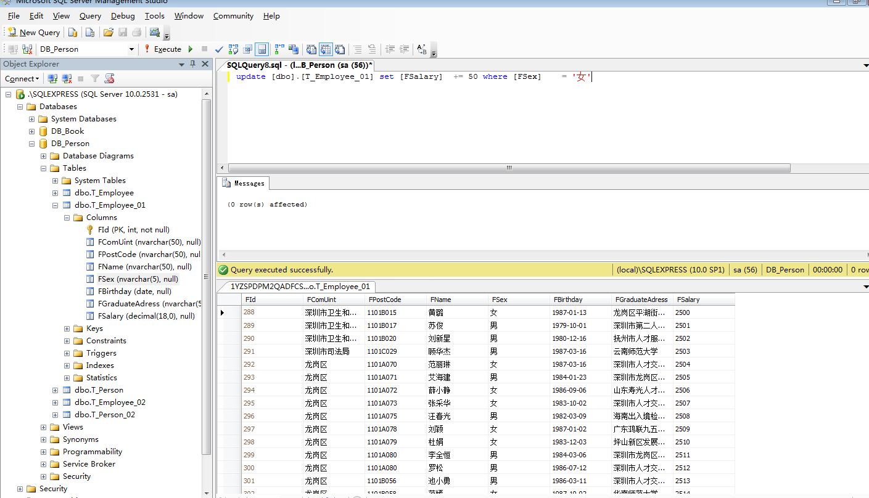Click the Open File folder icon
The width and height of the screenshot is (869, 498).
pos(108,33)
